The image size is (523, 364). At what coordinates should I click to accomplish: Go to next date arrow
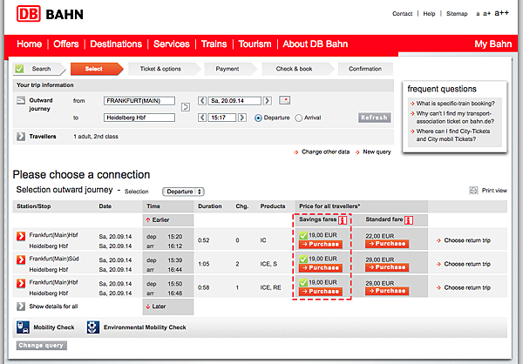[268, 101]
